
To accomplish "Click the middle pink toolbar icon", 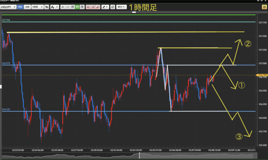I will pos(93,7).
